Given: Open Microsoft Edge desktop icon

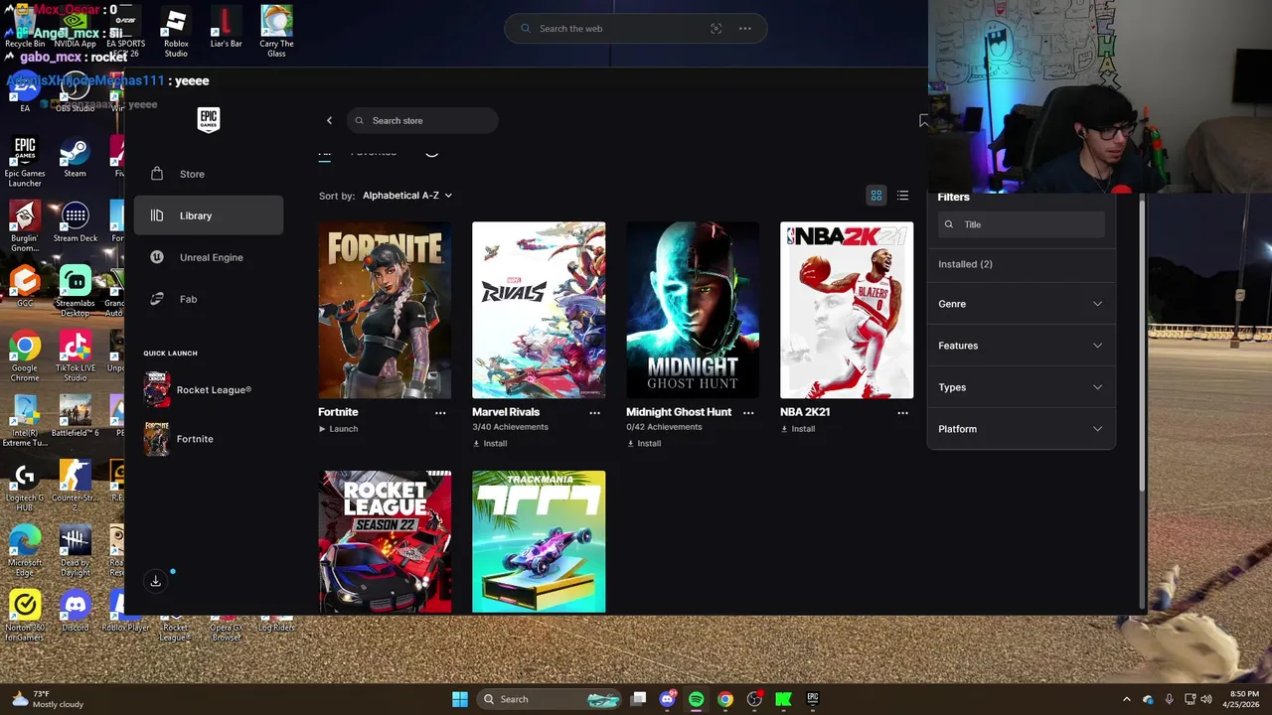Looking at the screenshot, I should pos(25,551).
